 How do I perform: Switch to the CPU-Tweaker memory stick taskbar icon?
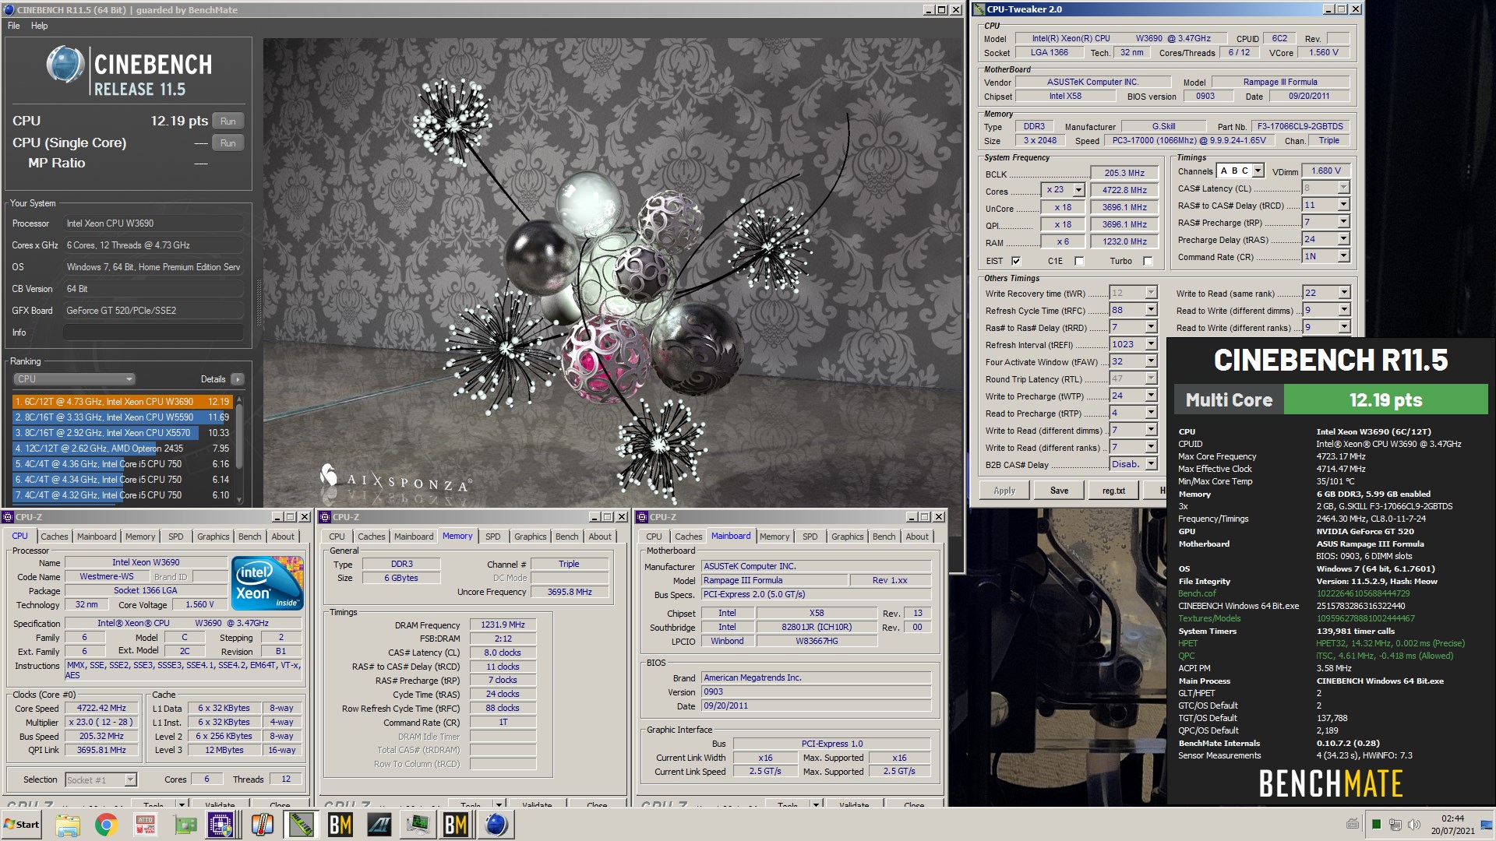[x=302, y=825]
